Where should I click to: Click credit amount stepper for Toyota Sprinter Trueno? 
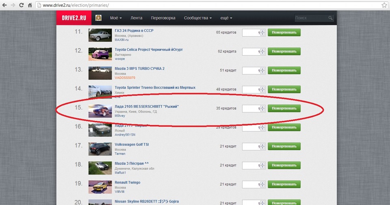262,90
